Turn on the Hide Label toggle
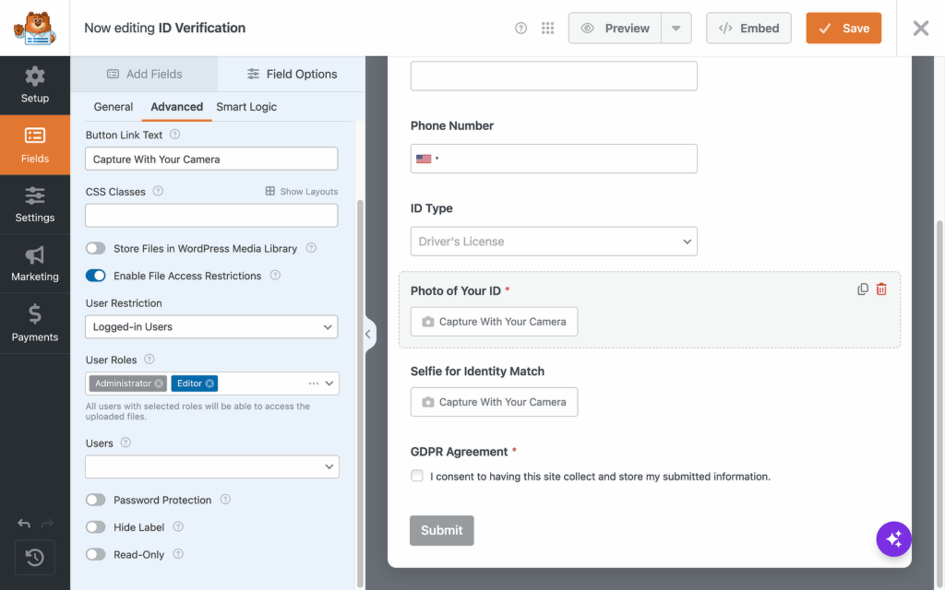 coord(95,526)
